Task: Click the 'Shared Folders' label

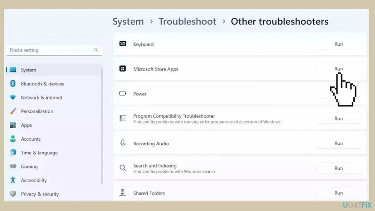Action: (x=149, y=193)
